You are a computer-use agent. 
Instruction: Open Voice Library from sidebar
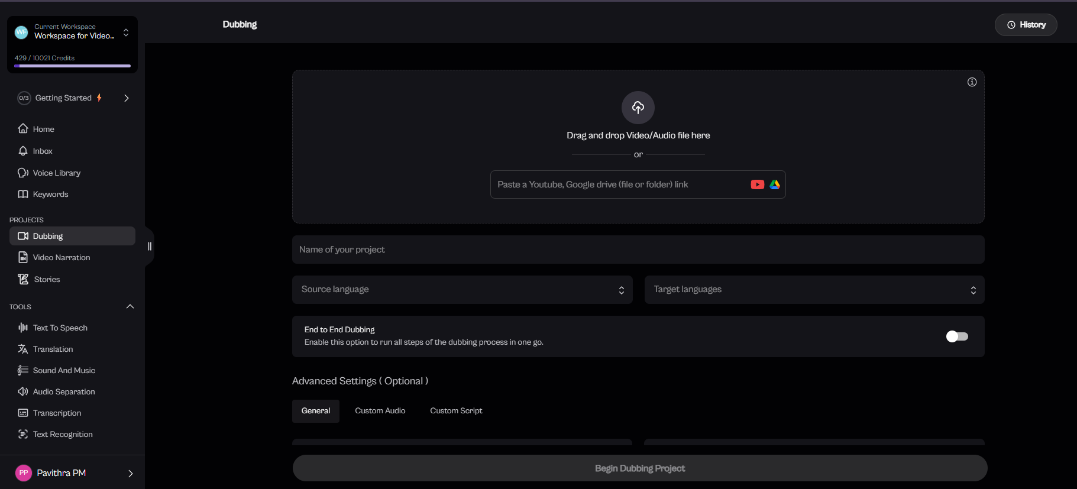point(56,173)
